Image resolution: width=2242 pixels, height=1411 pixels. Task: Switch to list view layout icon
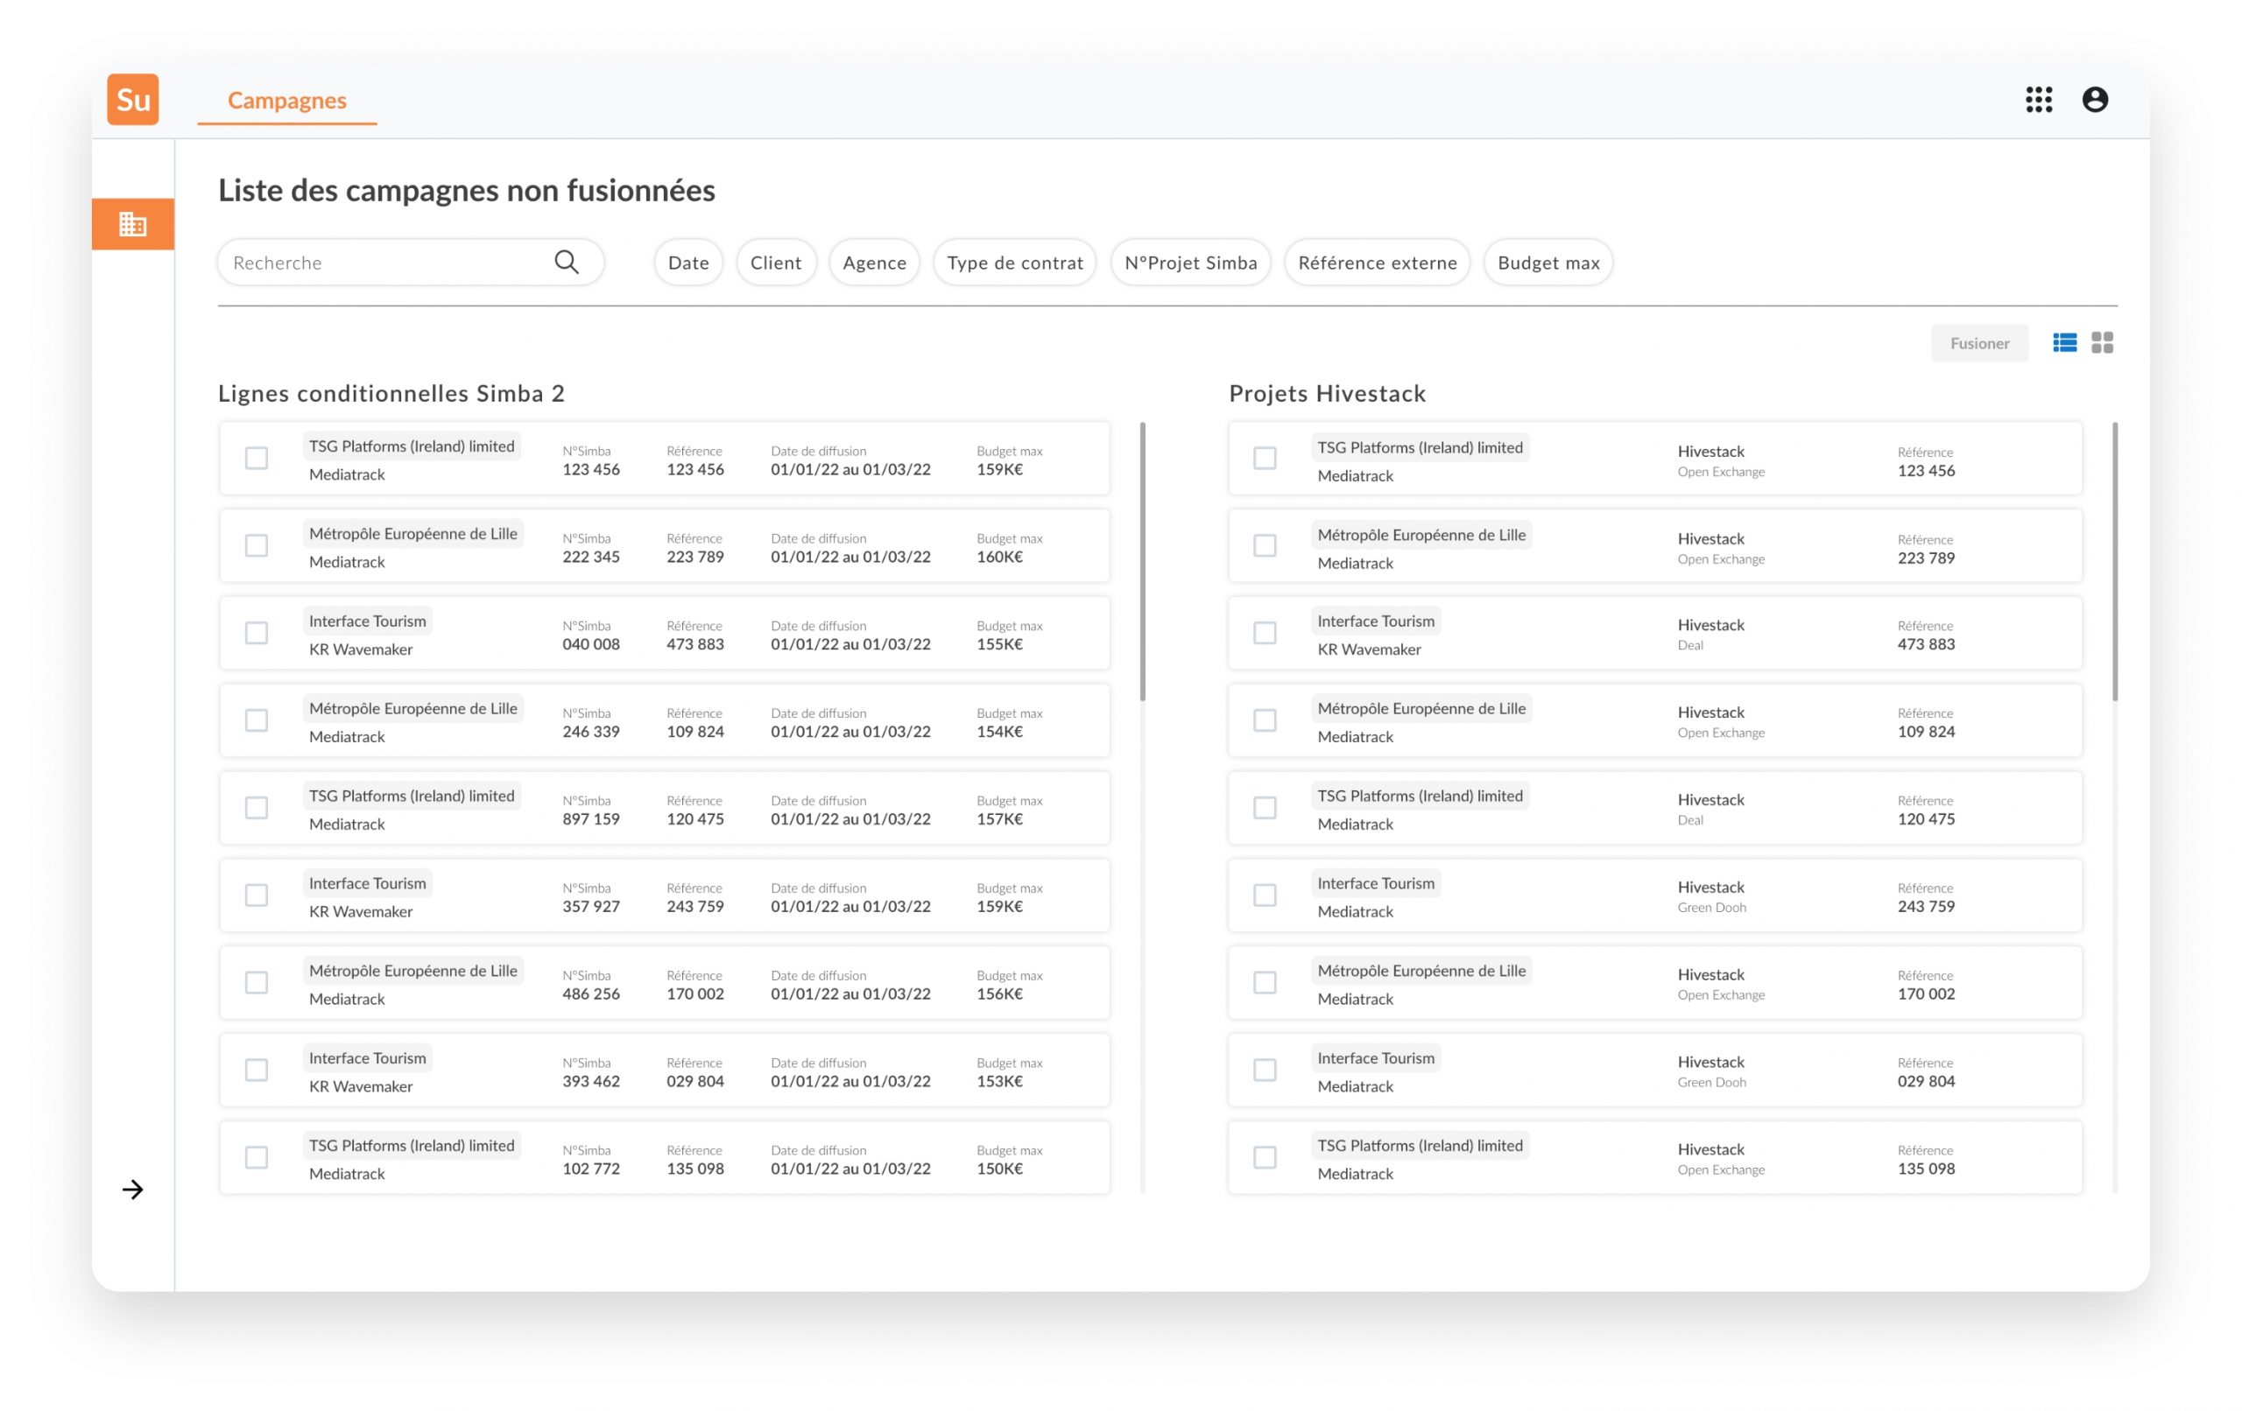pyautogui.click(x=2064, y=343)
